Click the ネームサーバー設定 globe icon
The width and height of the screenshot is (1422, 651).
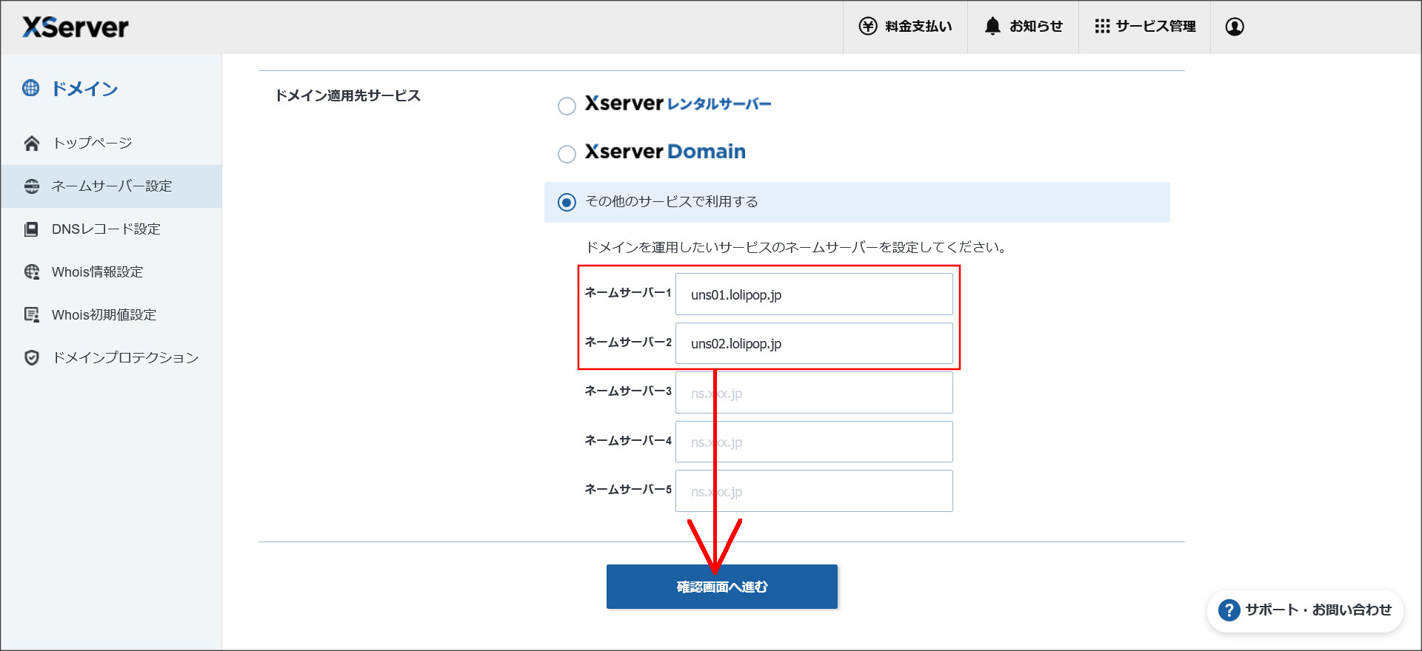point(32,186)
